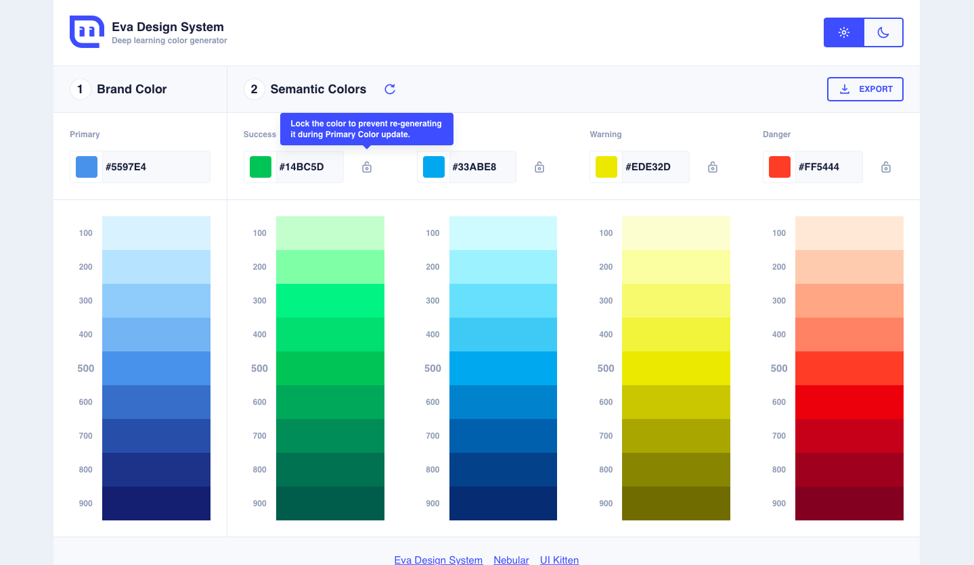Image resolution: width=974 pixels, height=565 pixels.
Task: Open the Warning yellow color swatch
Action: click(x=606, y=167)
